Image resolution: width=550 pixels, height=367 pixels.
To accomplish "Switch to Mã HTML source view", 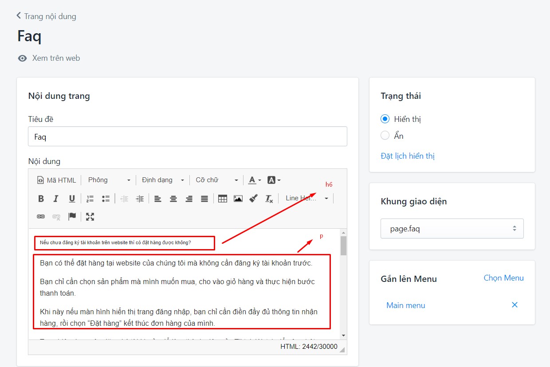I will (x=57, y=180).
